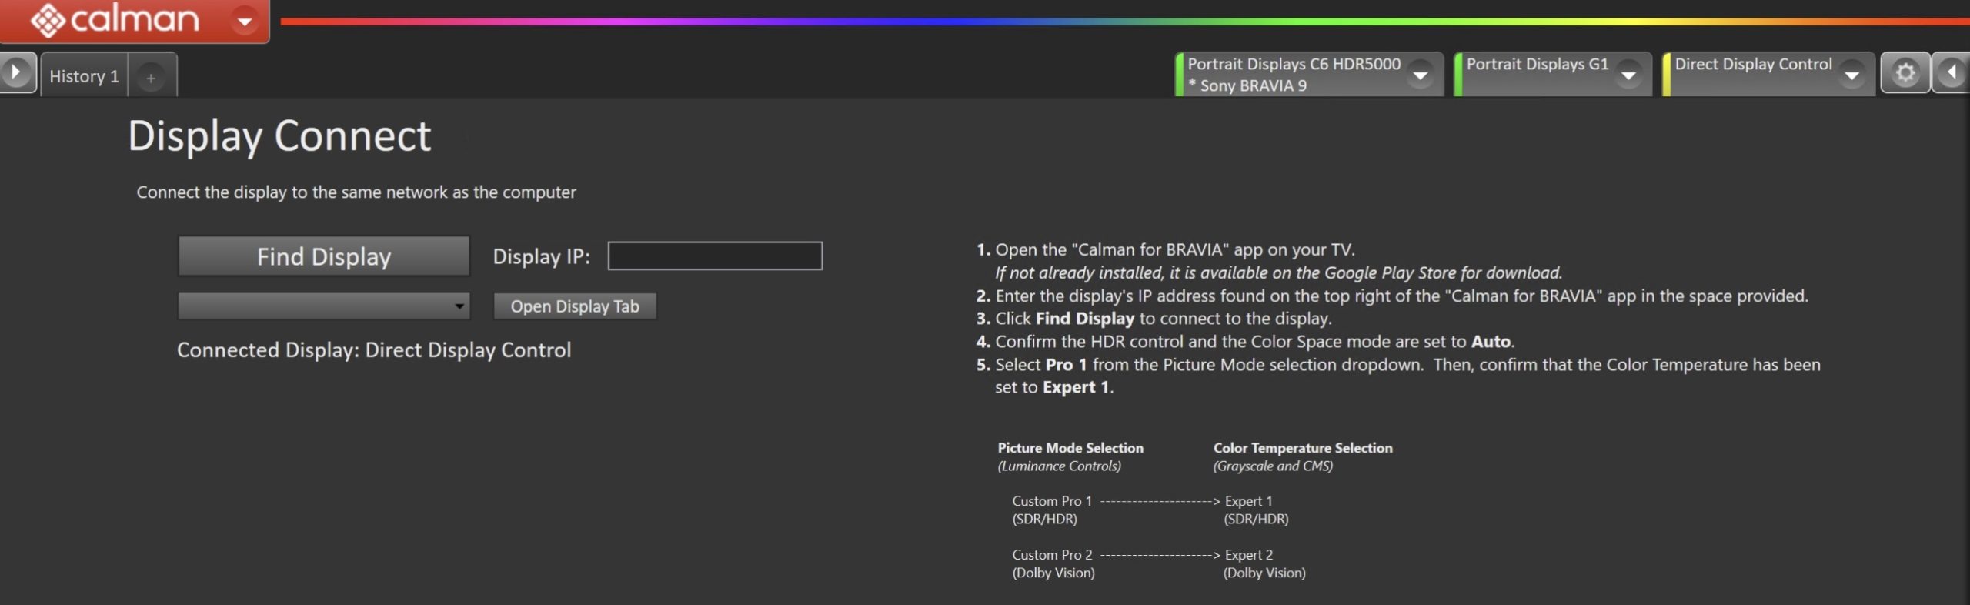Expand the Direct Display Control dropdown arrow
1970x605 pixels.
1851,75
